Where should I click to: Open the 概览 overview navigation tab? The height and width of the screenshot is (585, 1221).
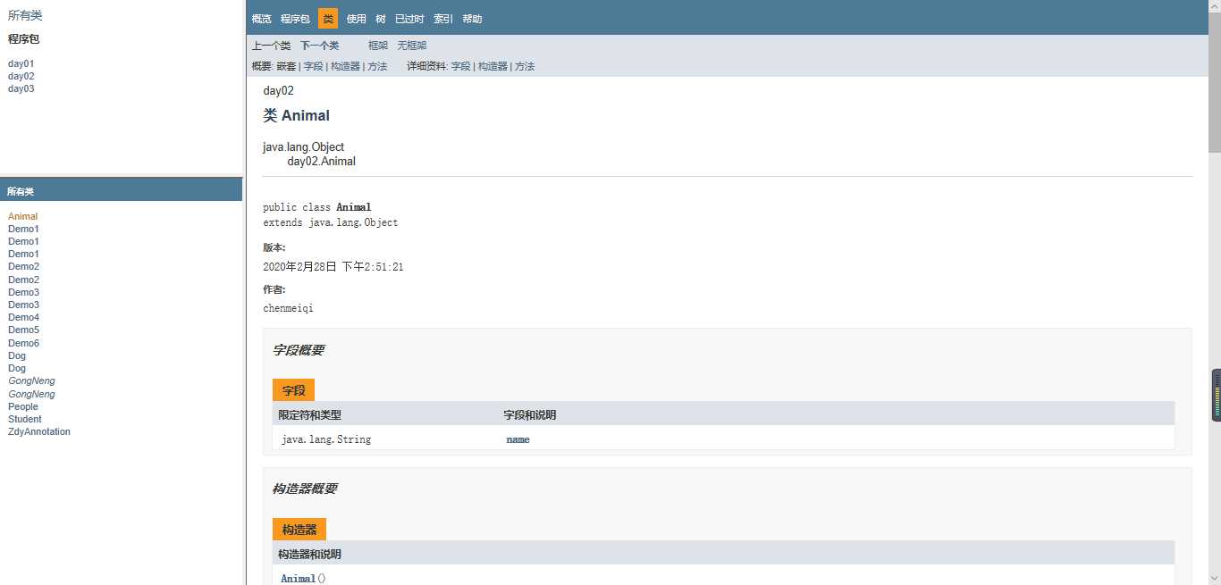[262, 19]
